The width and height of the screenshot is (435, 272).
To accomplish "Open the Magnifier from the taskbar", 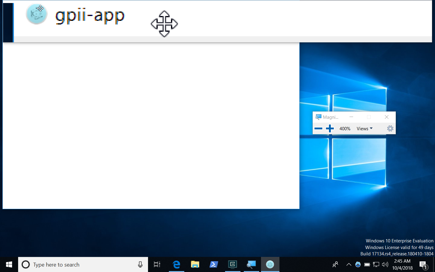I will 251,264.
